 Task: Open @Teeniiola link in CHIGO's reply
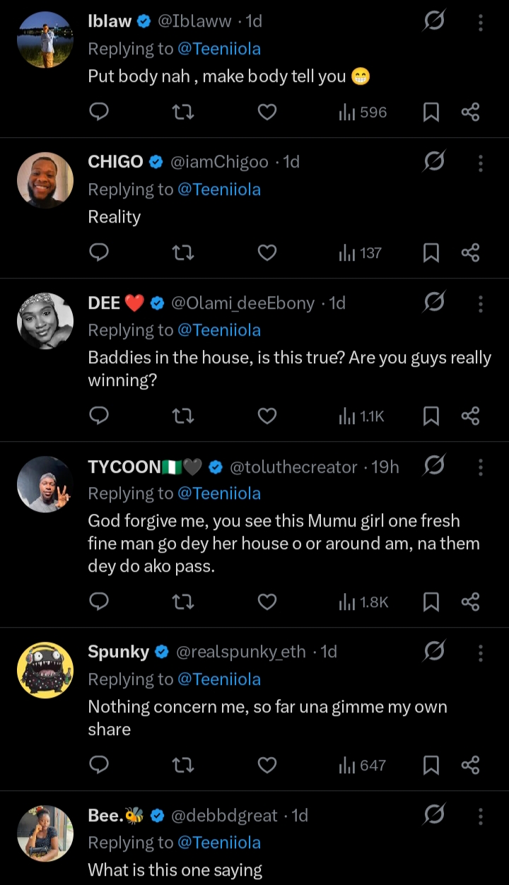click(x=218, y=189)
